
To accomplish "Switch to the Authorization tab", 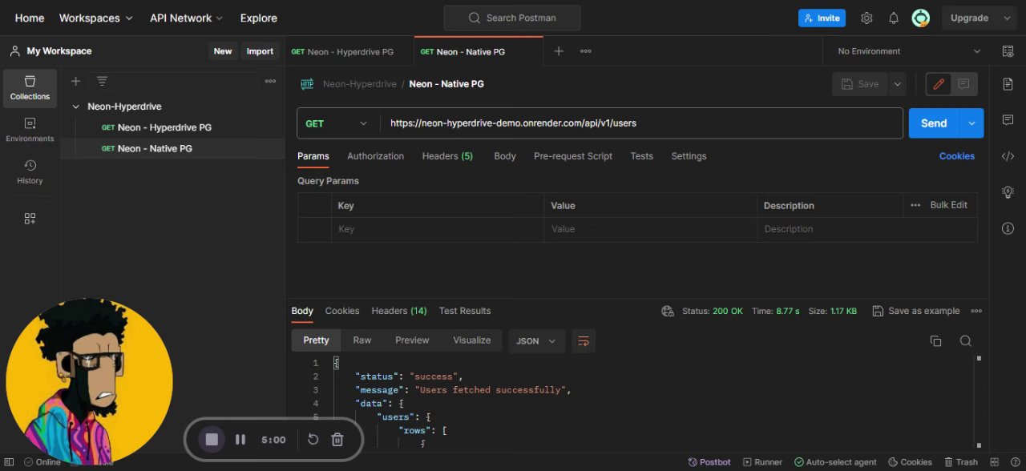I will 375,156.
